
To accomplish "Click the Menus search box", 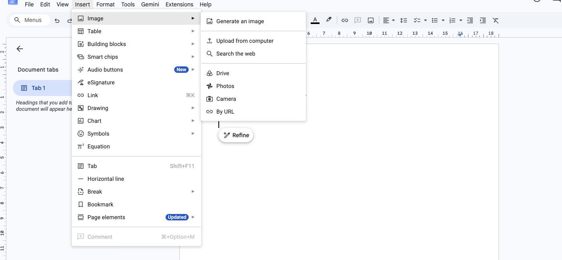I will 30,20.
